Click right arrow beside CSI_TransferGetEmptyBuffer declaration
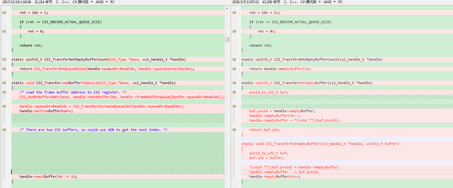The width and height of the screenshot is (453, 188). click(x=234, y=83)
